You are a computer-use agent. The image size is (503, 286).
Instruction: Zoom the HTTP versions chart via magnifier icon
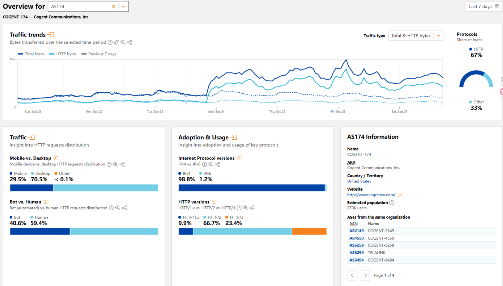click(x=245, y=208)
